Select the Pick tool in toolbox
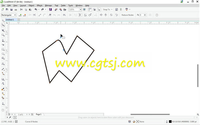200x125 pixels. [3, 20]
